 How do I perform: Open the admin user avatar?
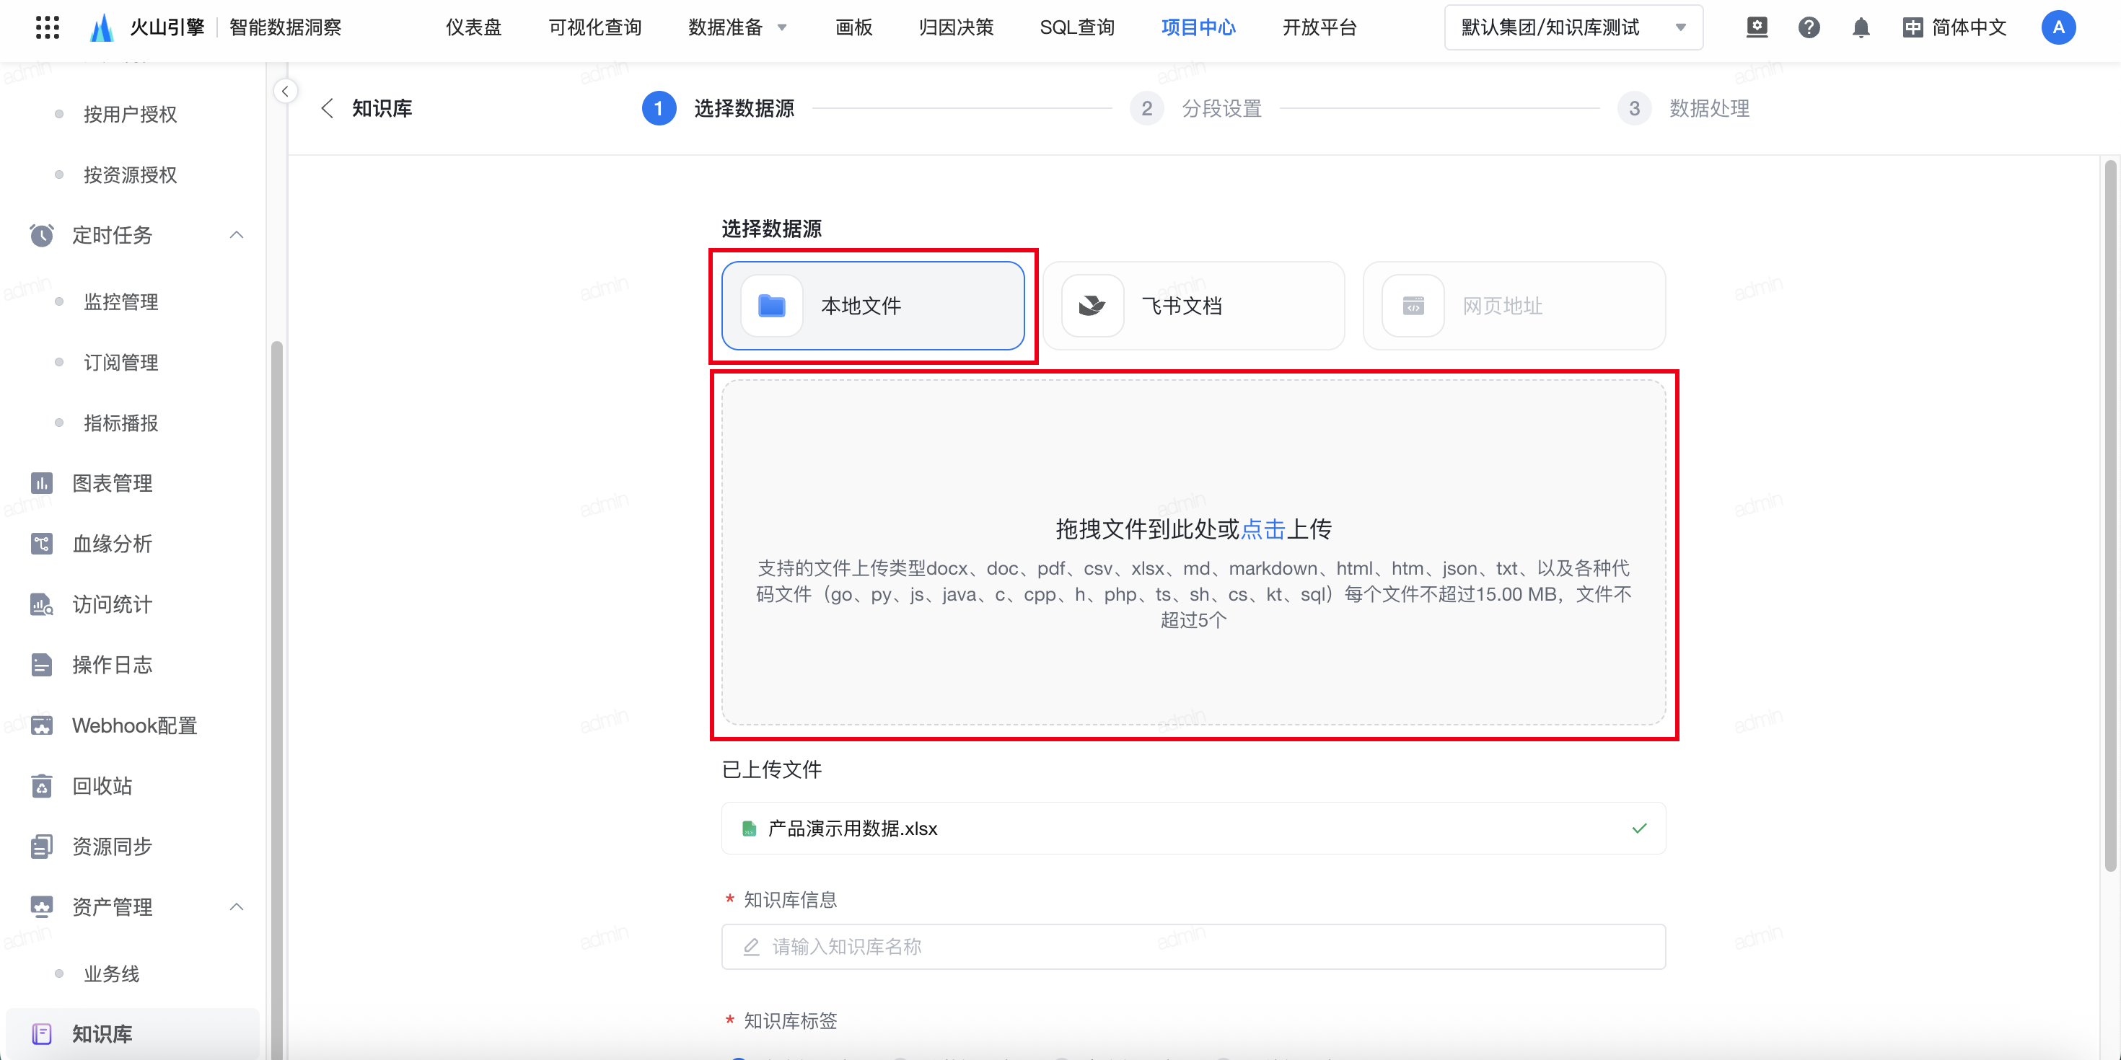2058,28
